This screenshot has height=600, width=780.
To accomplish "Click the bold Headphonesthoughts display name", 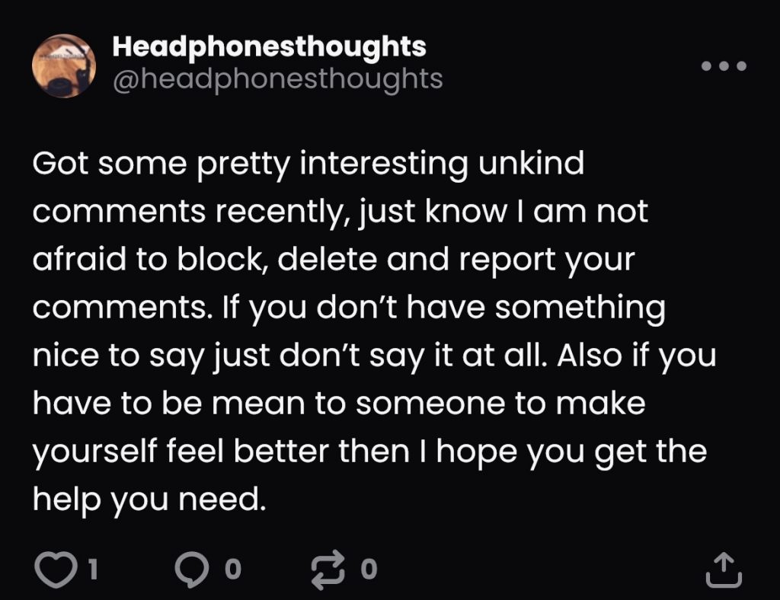I will (268, 47).
